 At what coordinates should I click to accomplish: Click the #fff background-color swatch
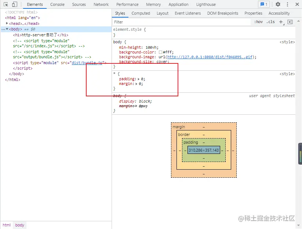coord(160,52)
